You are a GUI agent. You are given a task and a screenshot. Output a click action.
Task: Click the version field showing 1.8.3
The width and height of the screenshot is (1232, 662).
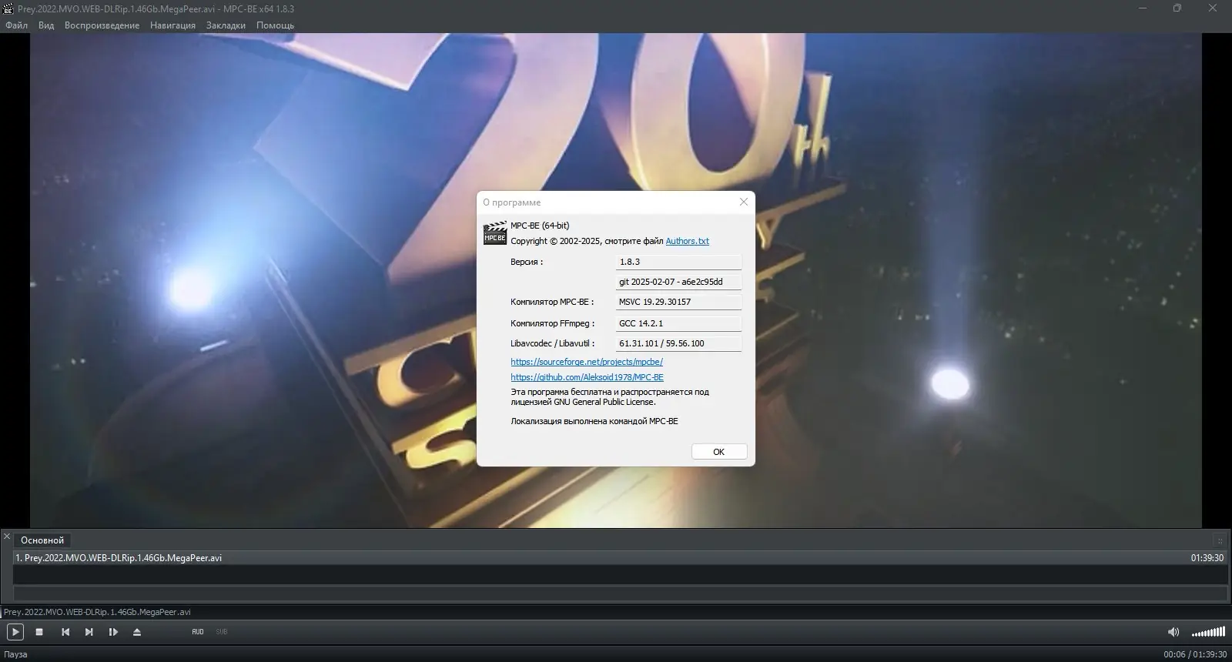[678, 262]
